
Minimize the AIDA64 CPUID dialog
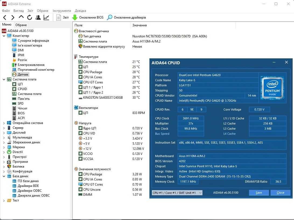[x=274, y=62]
